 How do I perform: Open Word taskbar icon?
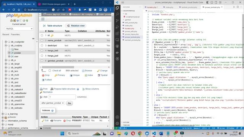point(161,134)
